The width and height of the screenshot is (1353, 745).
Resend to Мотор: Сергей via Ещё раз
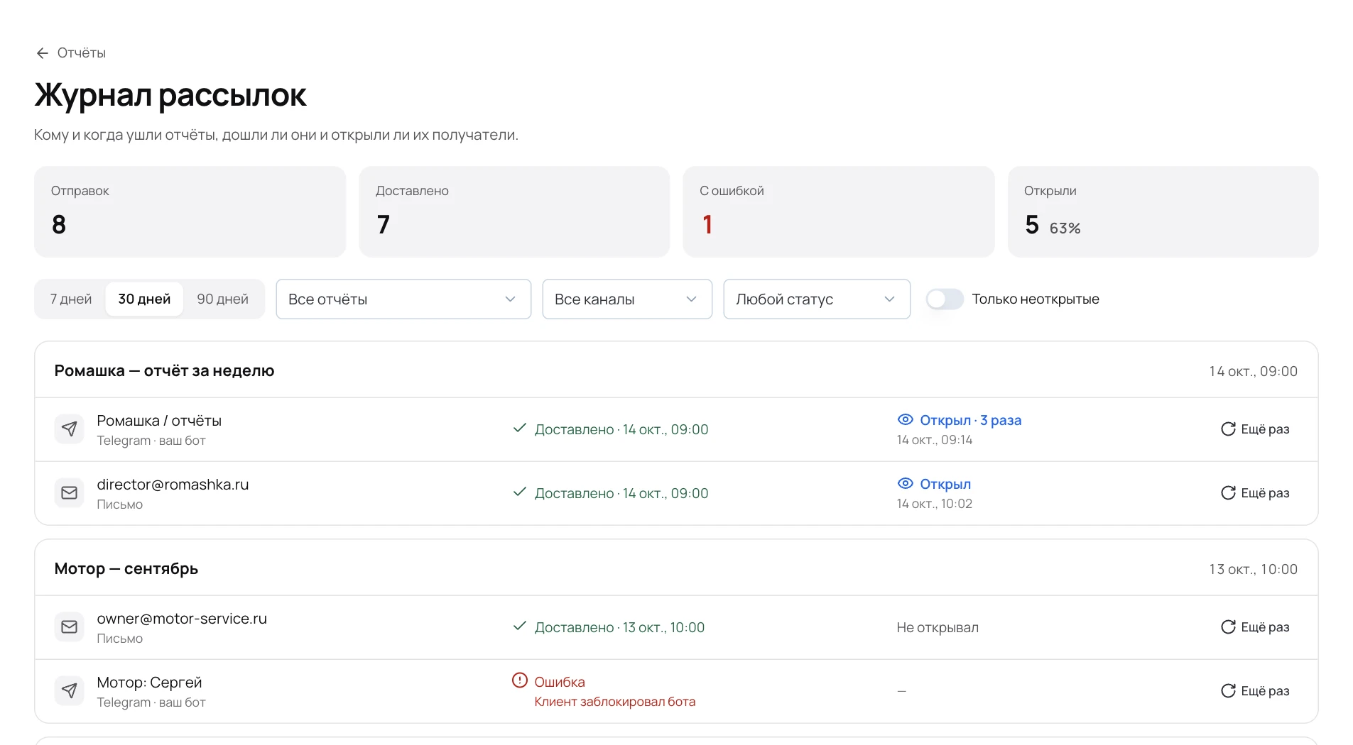1255,691
